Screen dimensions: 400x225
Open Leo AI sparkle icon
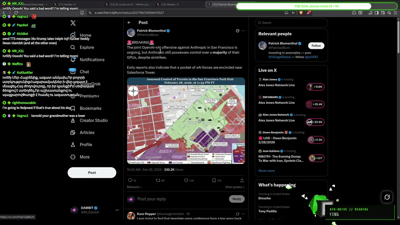(389, 13)
